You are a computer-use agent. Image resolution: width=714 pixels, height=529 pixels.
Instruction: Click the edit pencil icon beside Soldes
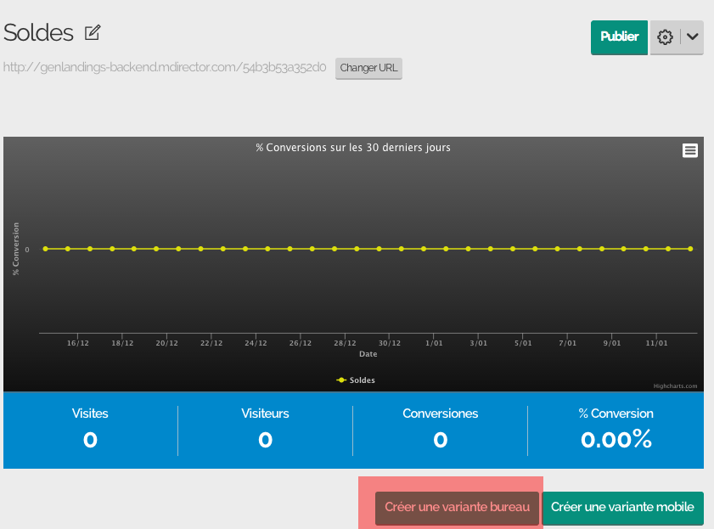coord(93,33)
